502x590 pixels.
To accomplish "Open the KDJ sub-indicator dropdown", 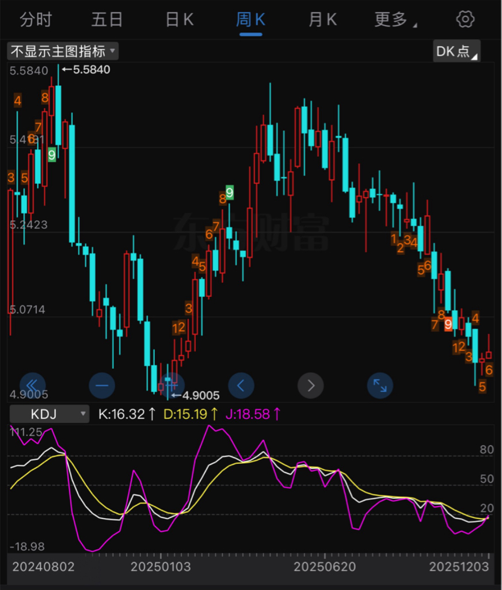I will point(50,414).
